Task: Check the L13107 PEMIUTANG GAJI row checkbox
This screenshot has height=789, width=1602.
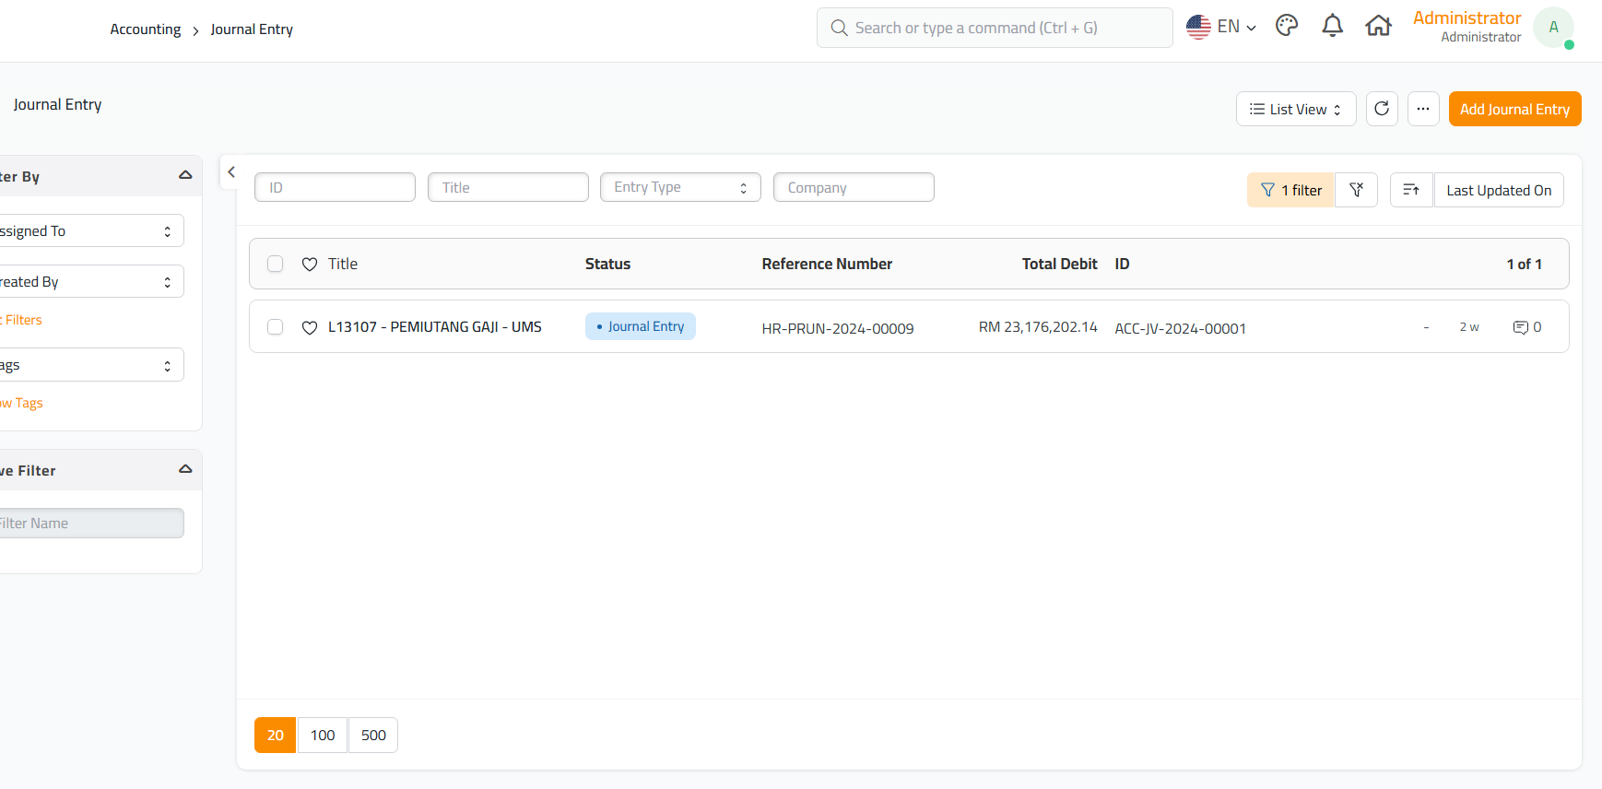Action: point(275,327)
